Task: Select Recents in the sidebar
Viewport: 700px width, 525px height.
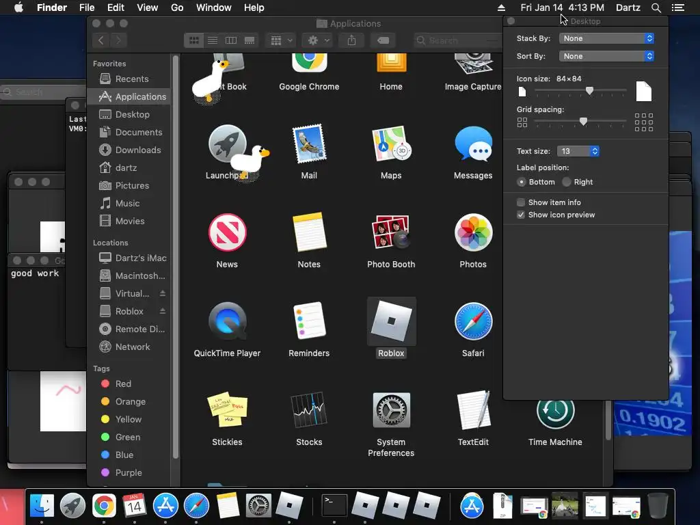Action: (x=129, y=79)
